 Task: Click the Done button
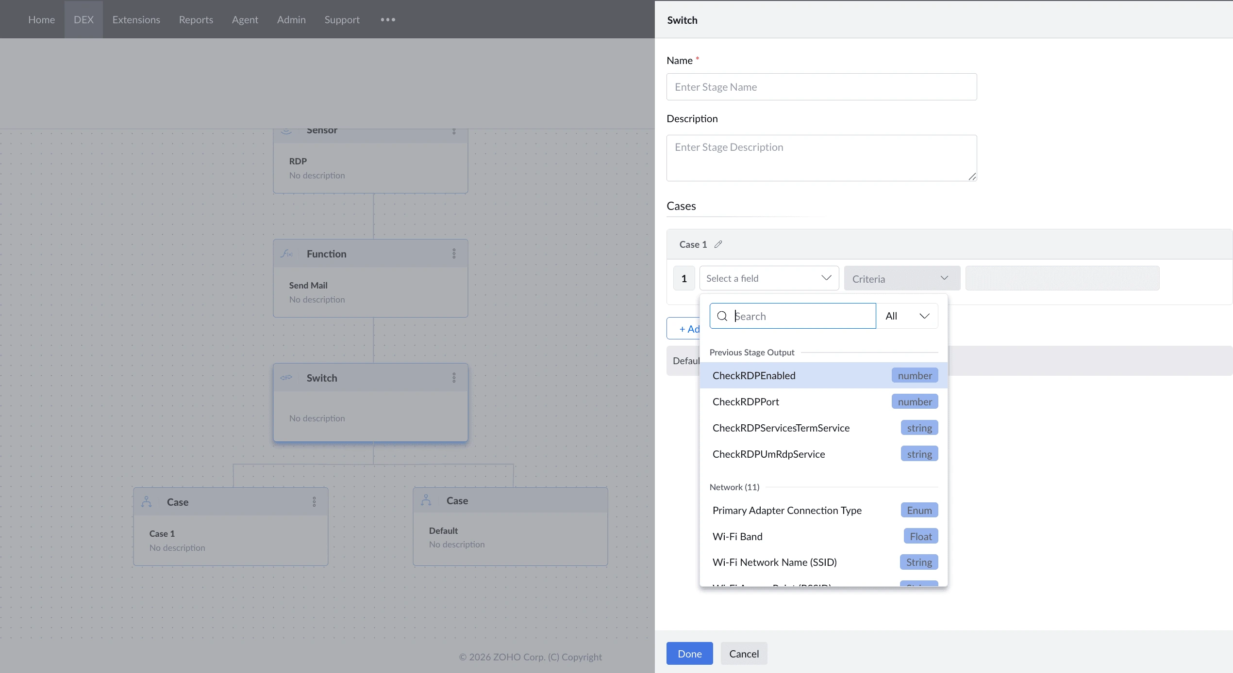[x=690, y=654]
